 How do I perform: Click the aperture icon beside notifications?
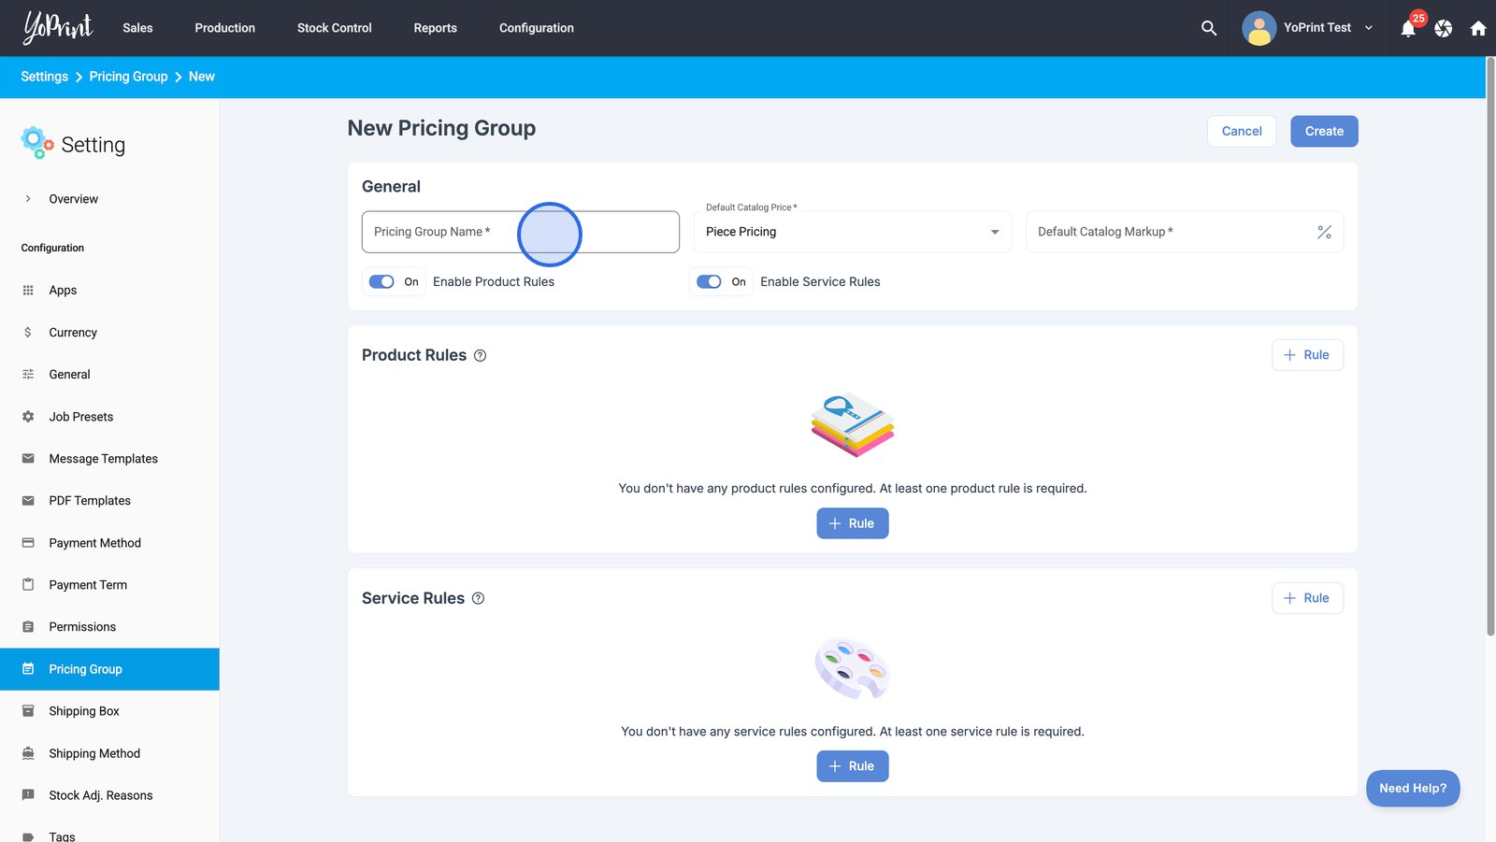pos(1443,29)
